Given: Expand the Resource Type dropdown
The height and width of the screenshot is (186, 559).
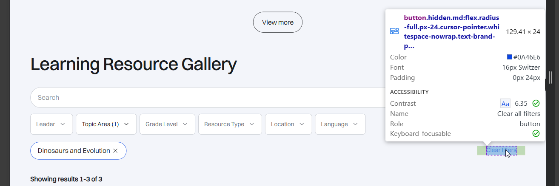Looking at the screenshot, I should [x=230, y=124].
